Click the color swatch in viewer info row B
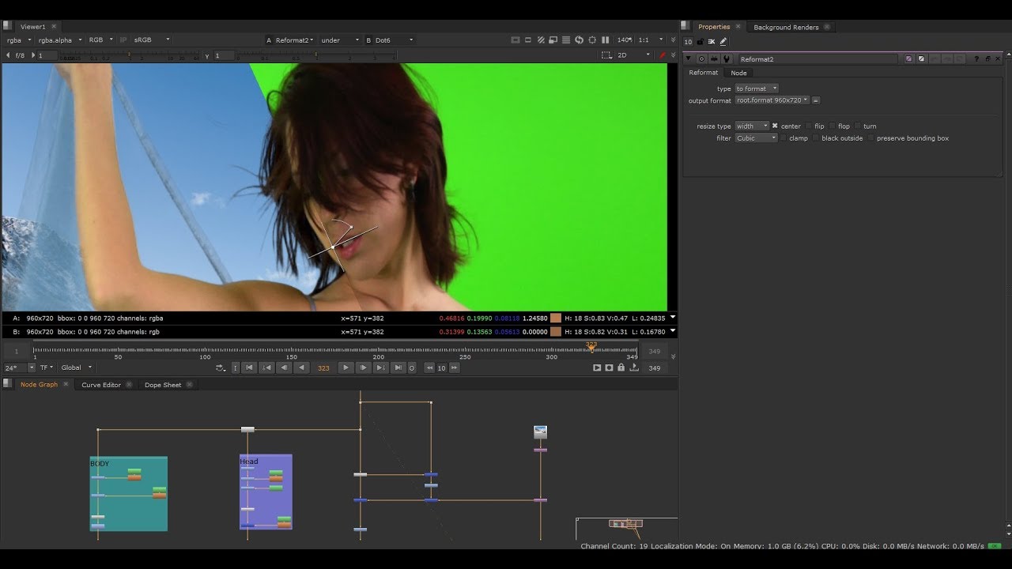This screenshot has height=569, width=1012. (x=556, y=332)
